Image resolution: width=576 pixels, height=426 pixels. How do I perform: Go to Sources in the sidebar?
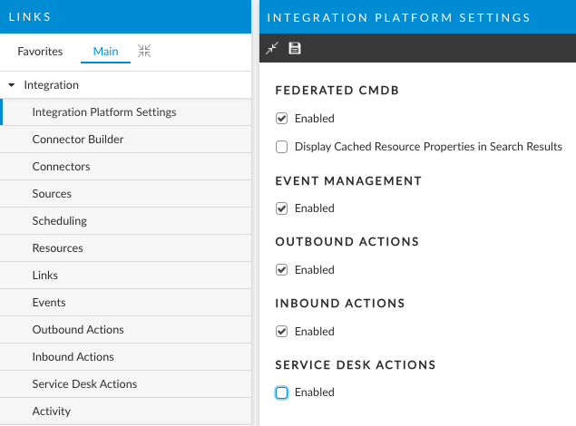(x=52, y=194)
